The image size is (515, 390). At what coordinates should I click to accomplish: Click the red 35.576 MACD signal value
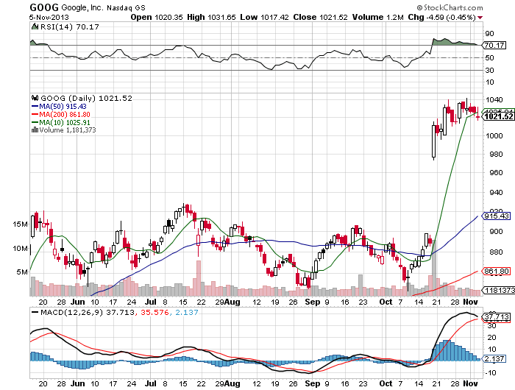pos(155,312)
